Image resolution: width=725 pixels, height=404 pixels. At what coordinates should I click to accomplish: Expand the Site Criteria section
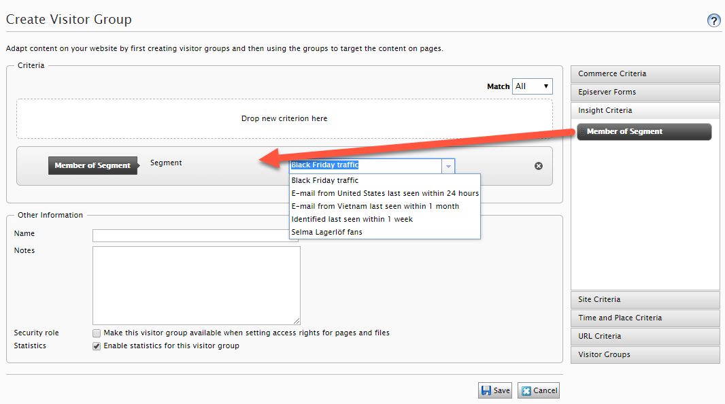pyautogui.click(x=643, y=299)
